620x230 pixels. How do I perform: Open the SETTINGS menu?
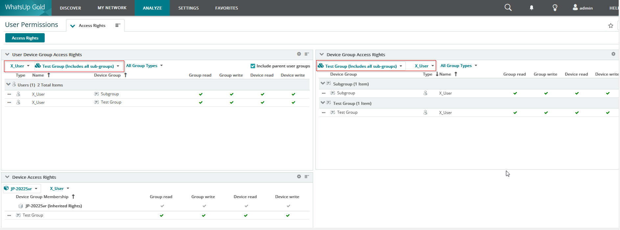coord(189,8)
